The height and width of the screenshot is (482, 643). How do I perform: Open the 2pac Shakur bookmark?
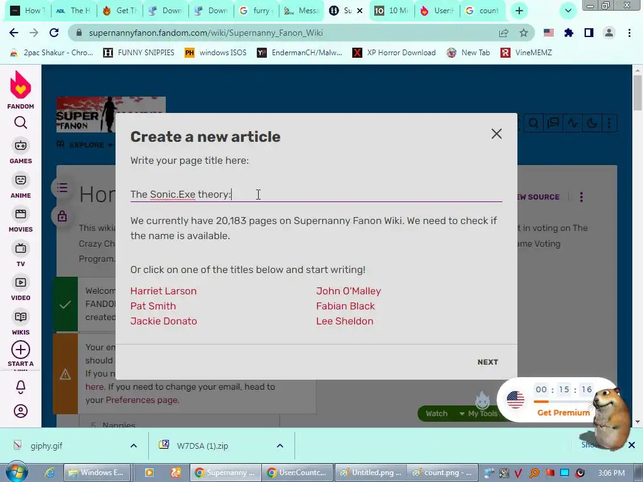51,53
